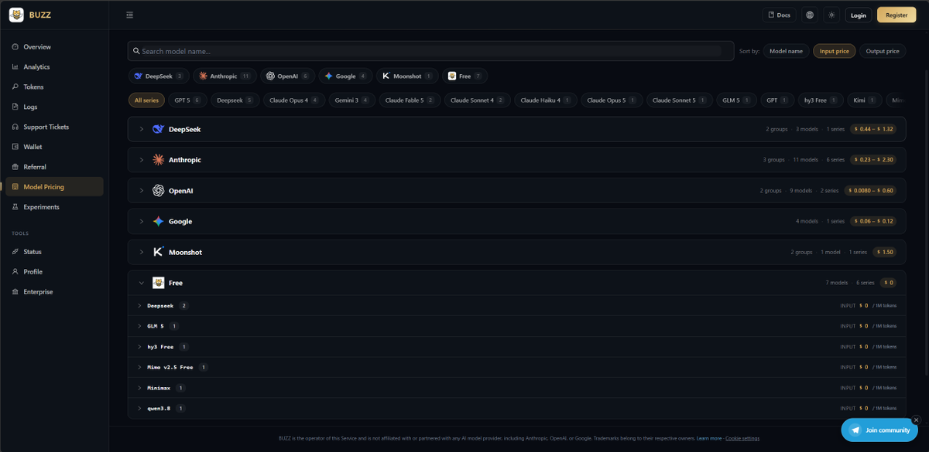This screenshot has width=929, height=452.
Task: Sort models by Model name
Action: pos(786,51)
